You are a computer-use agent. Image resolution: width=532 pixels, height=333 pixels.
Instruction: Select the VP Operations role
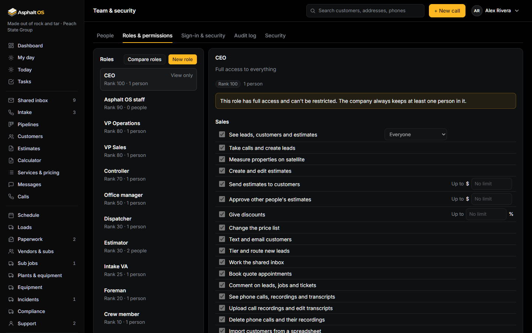point(149,127)
